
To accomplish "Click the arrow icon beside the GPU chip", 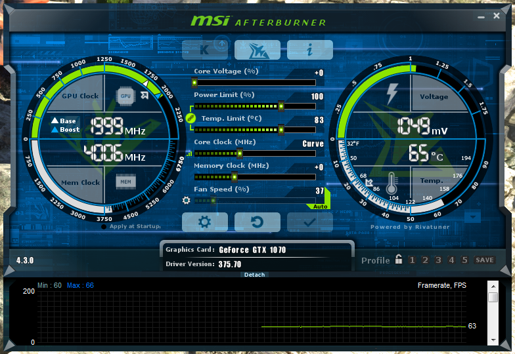I will [145, 96].
